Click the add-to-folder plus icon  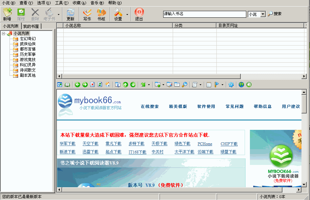[158, 85]
